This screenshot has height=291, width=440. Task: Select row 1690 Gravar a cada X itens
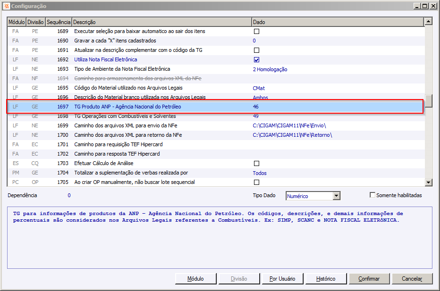point(215,41)
